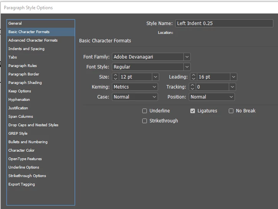Open the General category

point(41,23)
